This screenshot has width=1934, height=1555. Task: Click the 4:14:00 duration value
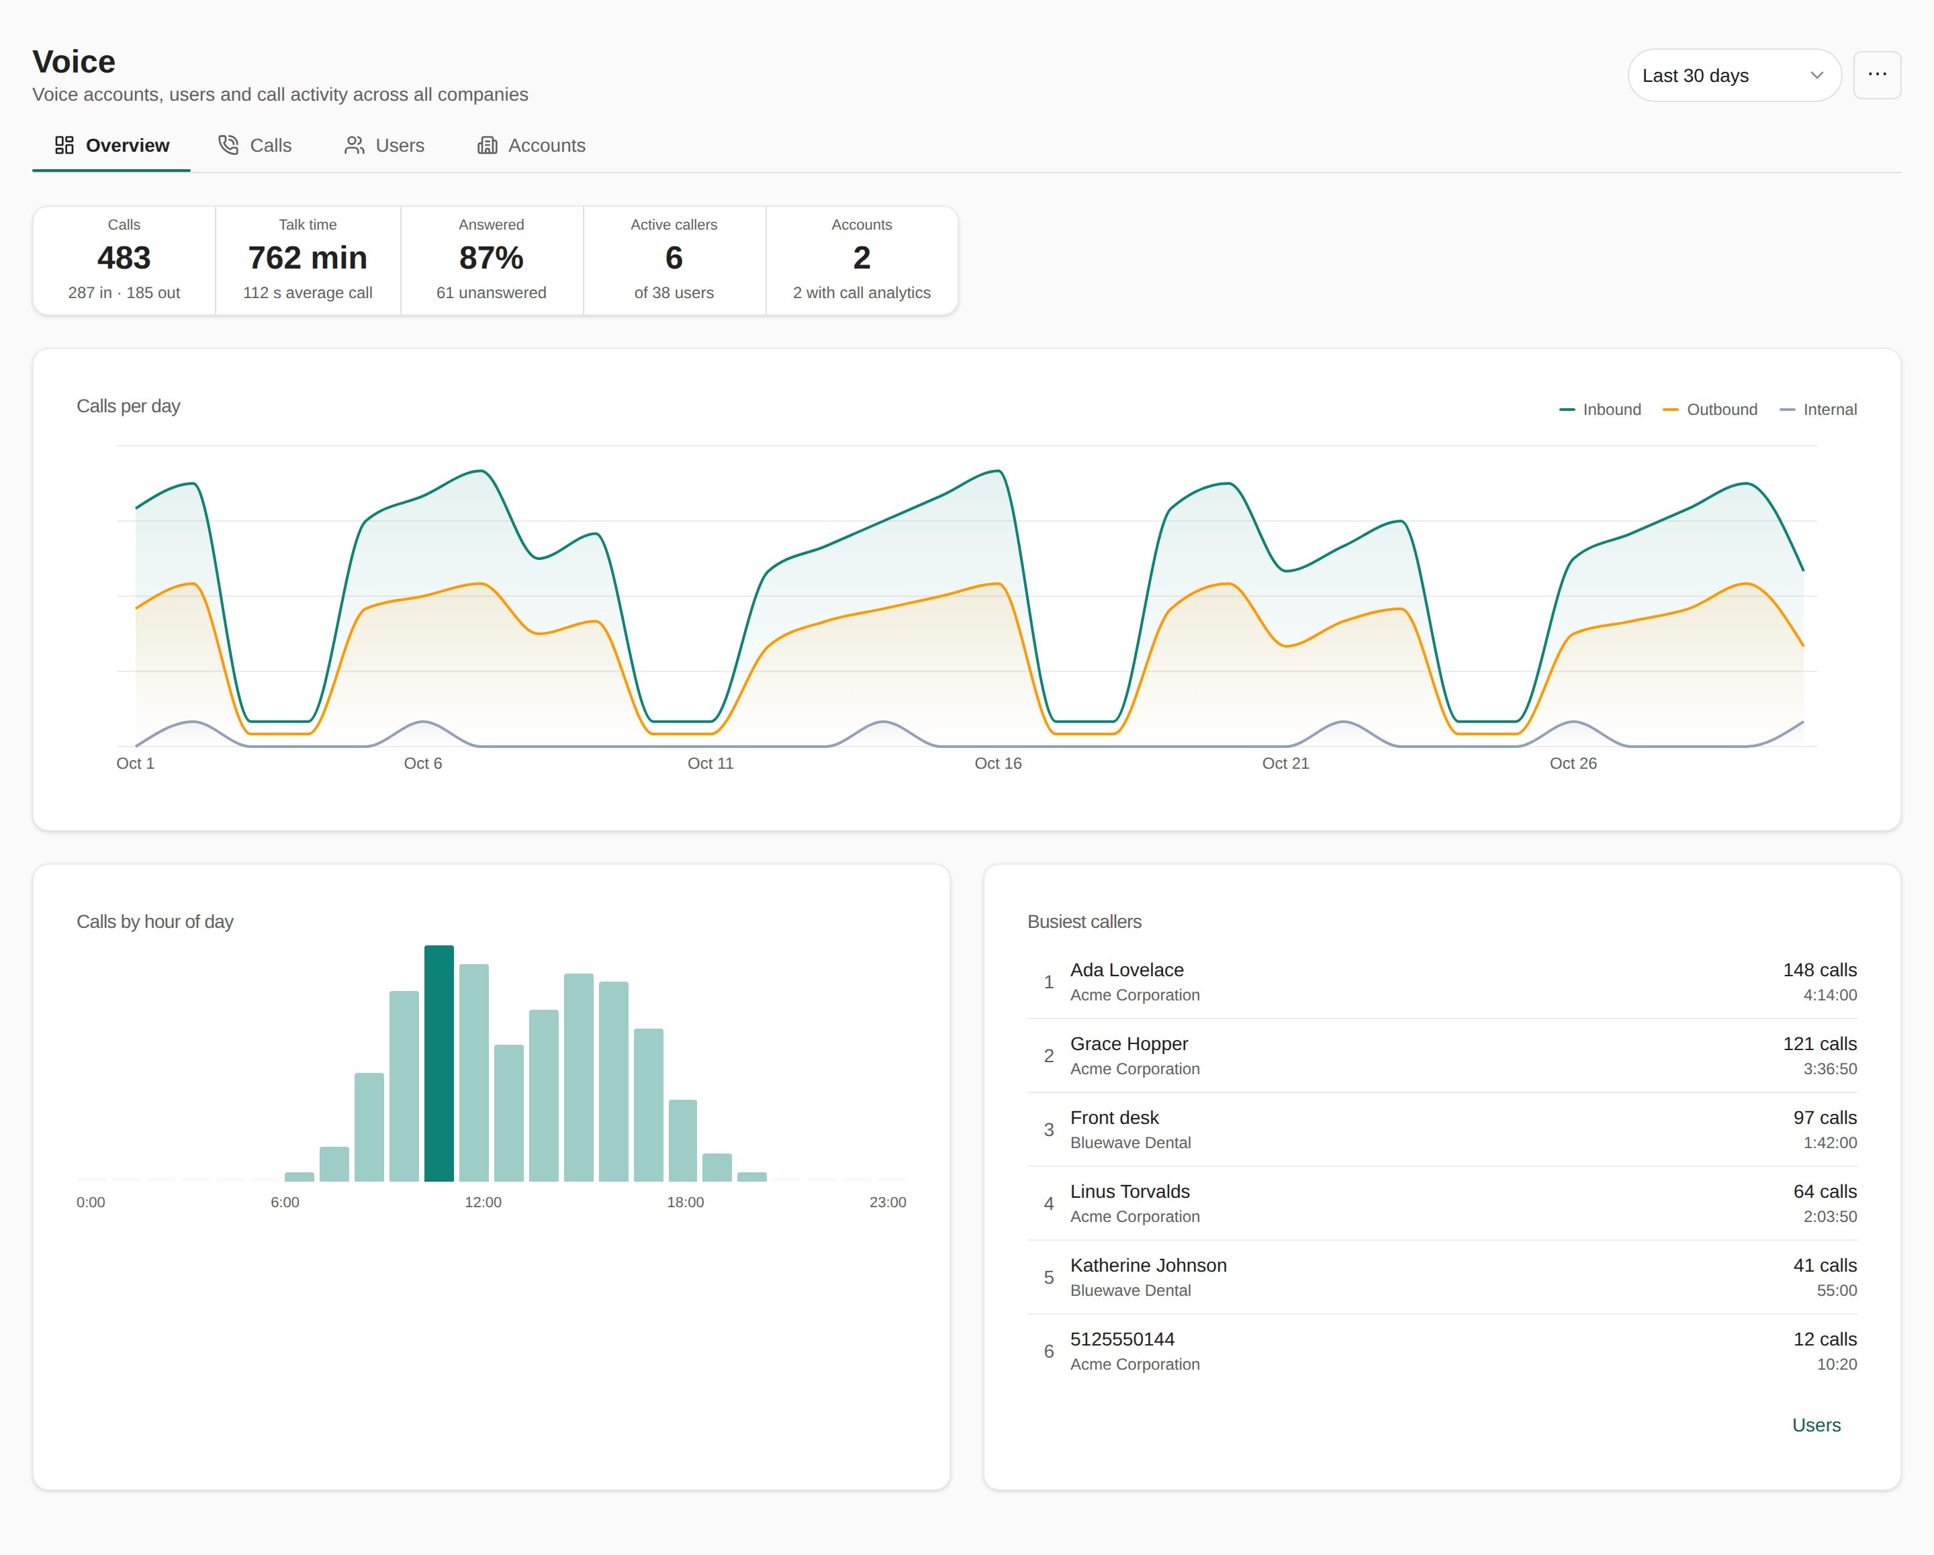coord(1830,994)
